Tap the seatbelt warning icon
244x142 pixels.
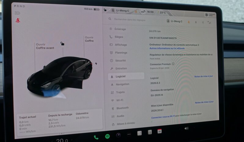click(18, 20)
